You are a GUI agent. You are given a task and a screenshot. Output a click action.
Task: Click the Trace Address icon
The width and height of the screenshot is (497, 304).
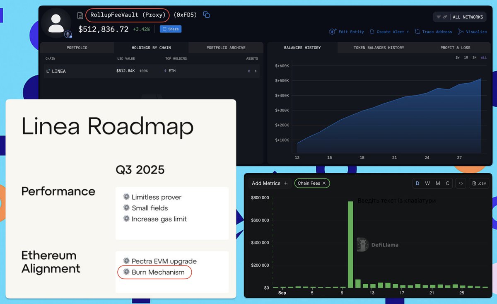click(417, 32)
